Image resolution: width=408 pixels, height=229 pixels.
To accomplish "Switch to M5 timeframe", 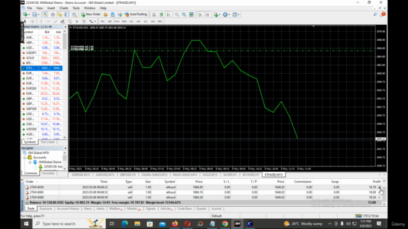I will coord(110,21).
